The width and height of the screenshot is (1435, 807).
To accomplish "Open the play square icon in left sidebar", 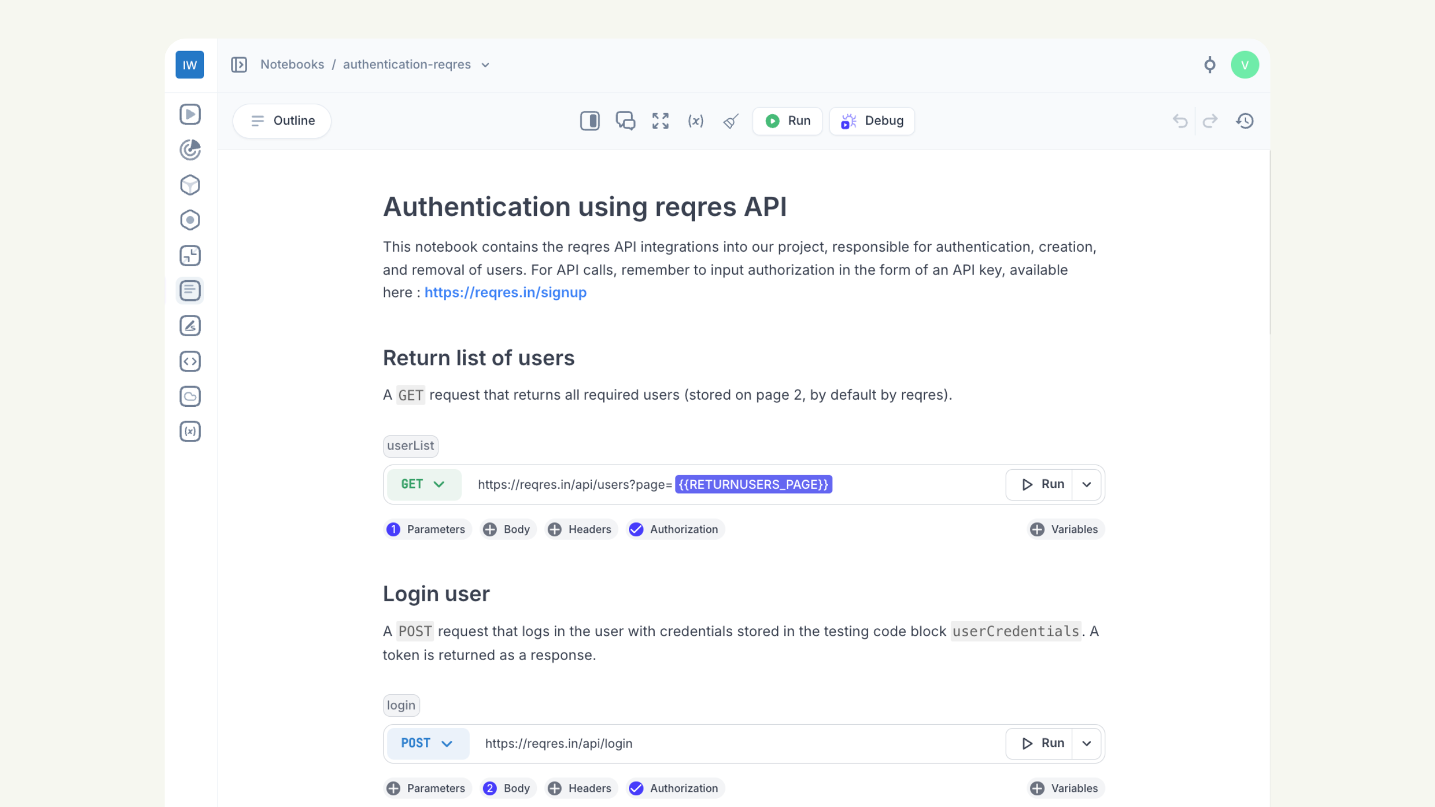I will click(x=190, y=114).
